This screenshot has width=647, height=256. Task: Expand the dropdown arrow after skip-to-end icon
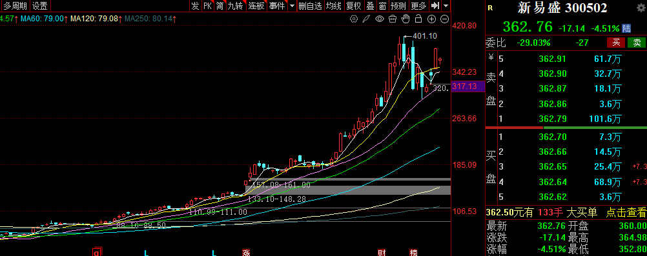click(x=446, y=6)
